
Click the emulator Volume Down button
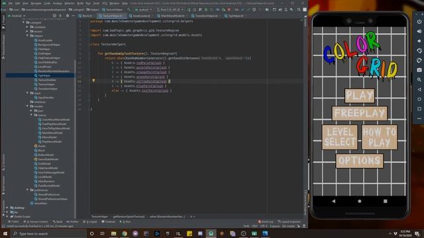click(x=419, y=41)
